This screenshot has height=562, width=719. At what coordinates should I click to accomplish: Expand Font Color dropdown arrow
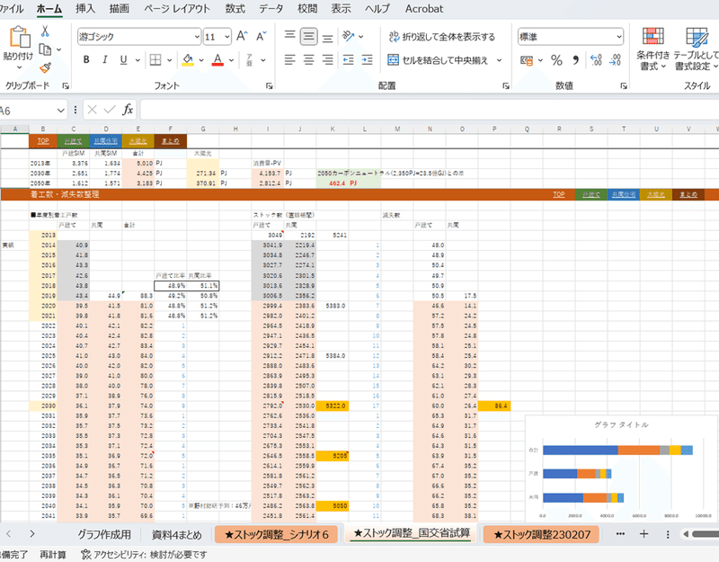[x=231, y=60]
